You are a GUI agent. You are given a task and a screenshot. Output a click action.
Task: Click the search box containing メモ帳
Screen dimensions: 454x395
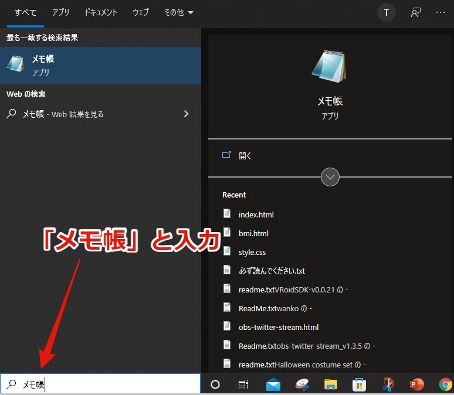click(x=100, y=384)
